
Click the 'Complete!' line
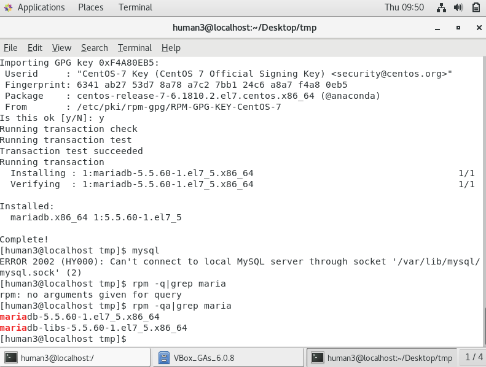tap(24, 239)
